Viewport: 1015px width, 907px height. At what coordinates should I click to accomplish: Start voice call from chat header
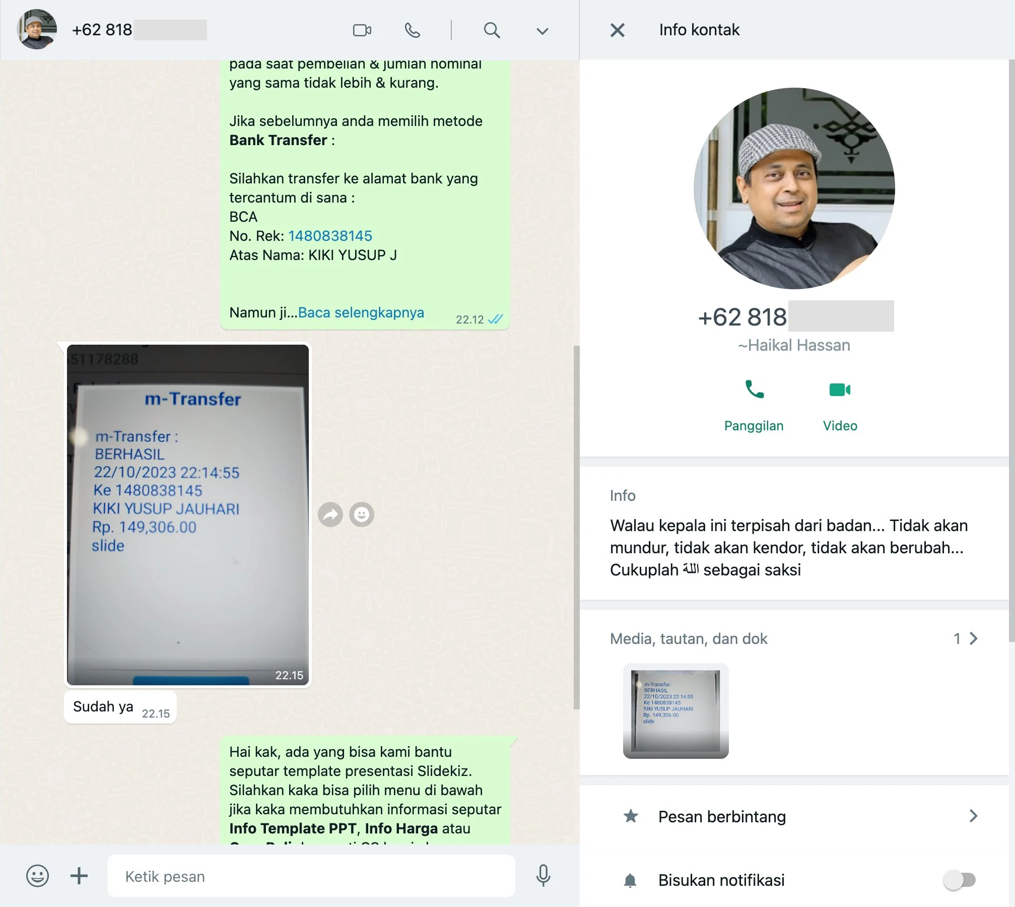pos(412,31)
